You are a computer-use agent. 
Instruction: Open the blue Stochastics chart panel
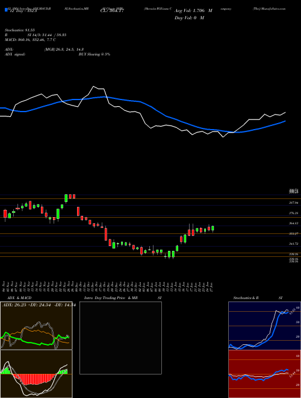click(264, 326)
